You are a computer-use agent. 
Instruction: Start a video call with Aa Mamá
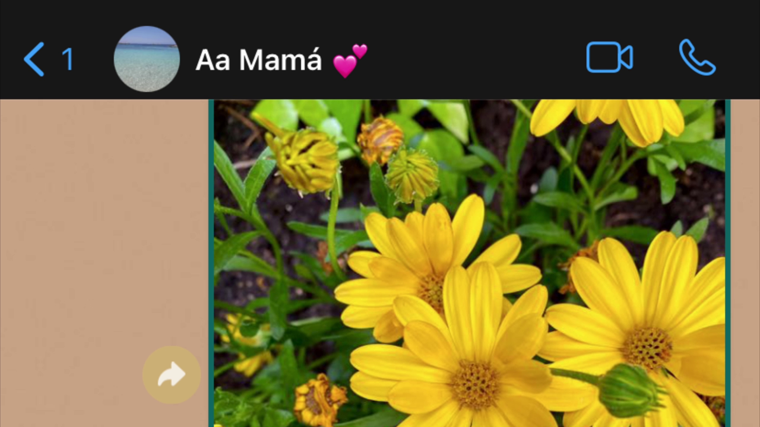[610, 58]
